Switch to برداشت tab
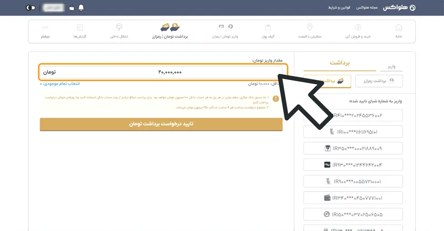Screen dimensions: 444x231 340,63
